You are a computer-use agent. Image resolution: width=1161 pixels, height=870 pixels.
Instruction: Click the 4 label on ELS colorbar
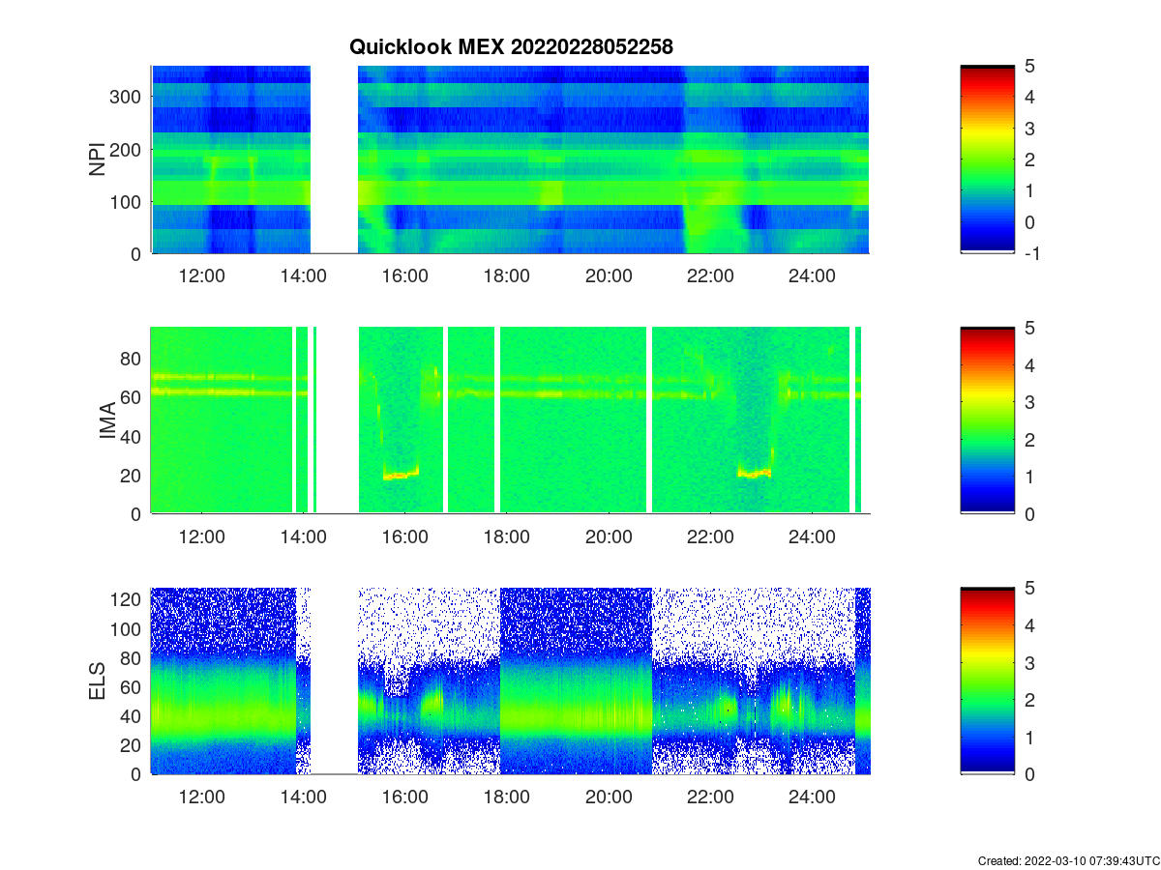click(x=1029, y=624)
